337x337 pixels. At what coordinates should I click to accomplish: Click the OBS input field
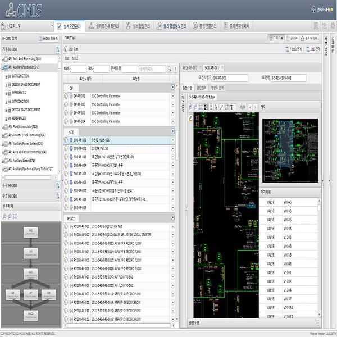pos(78,69)
